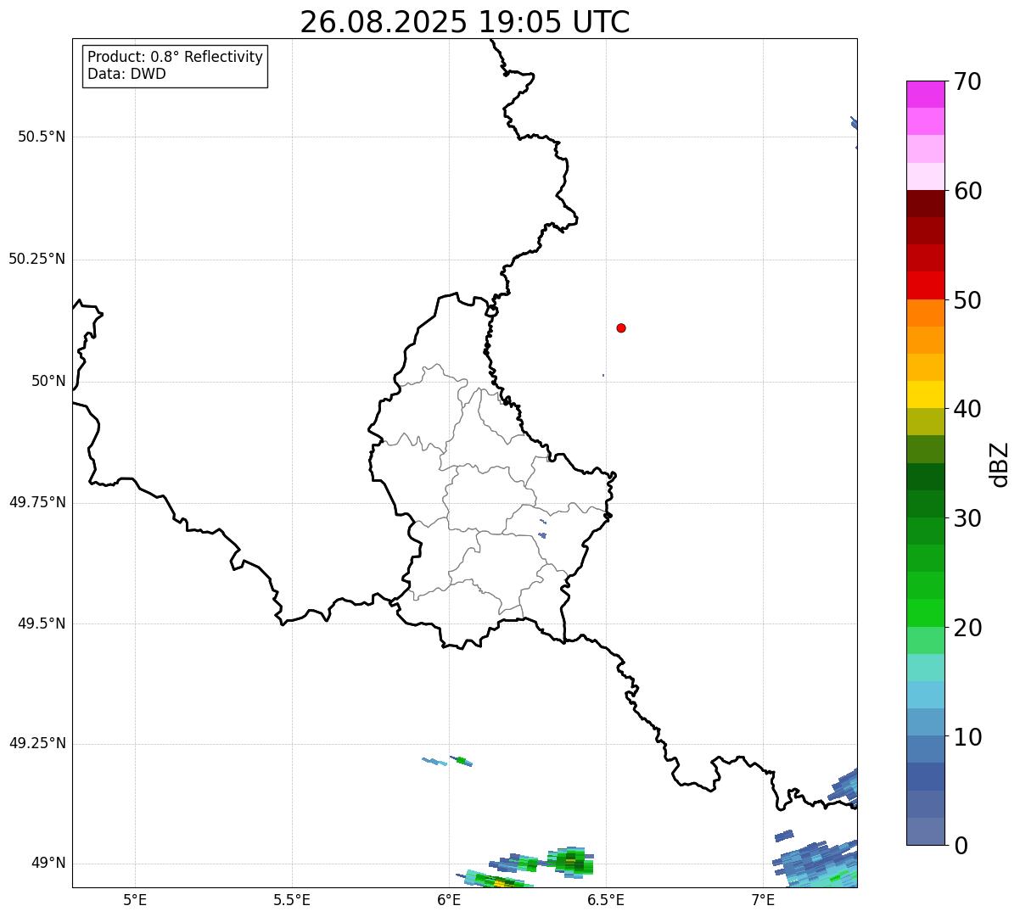This screenshot has width=1020, height=917.
Task: Click longitude label 7°E
Action: pyautogui.click(x=763, y=899)
